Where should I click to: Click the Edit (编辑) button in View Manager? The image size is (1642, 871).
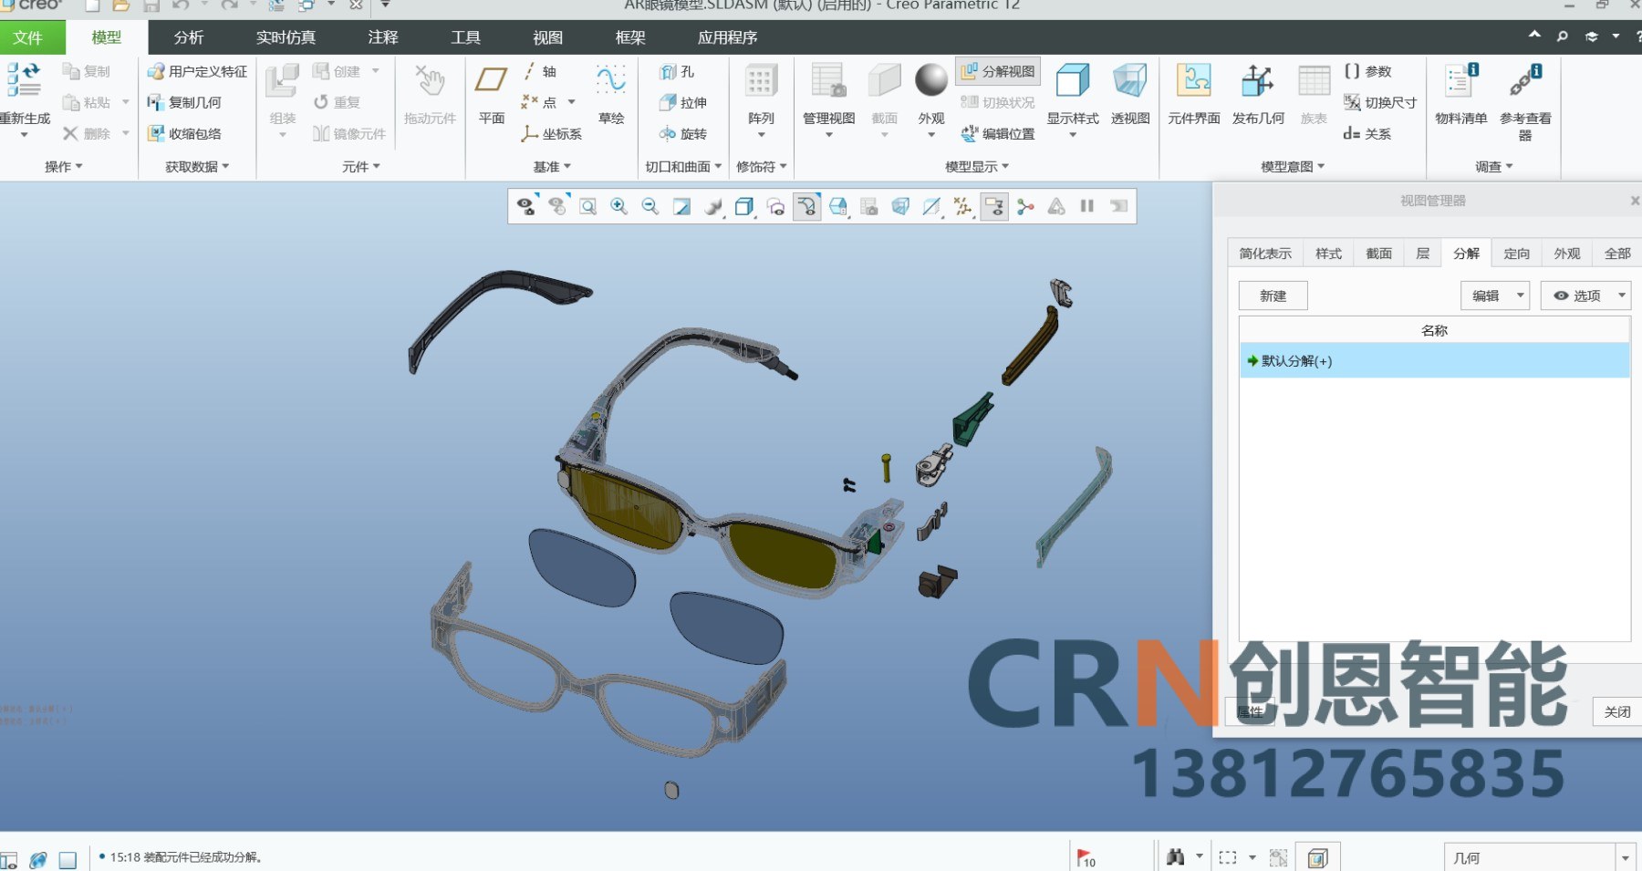1495,296
